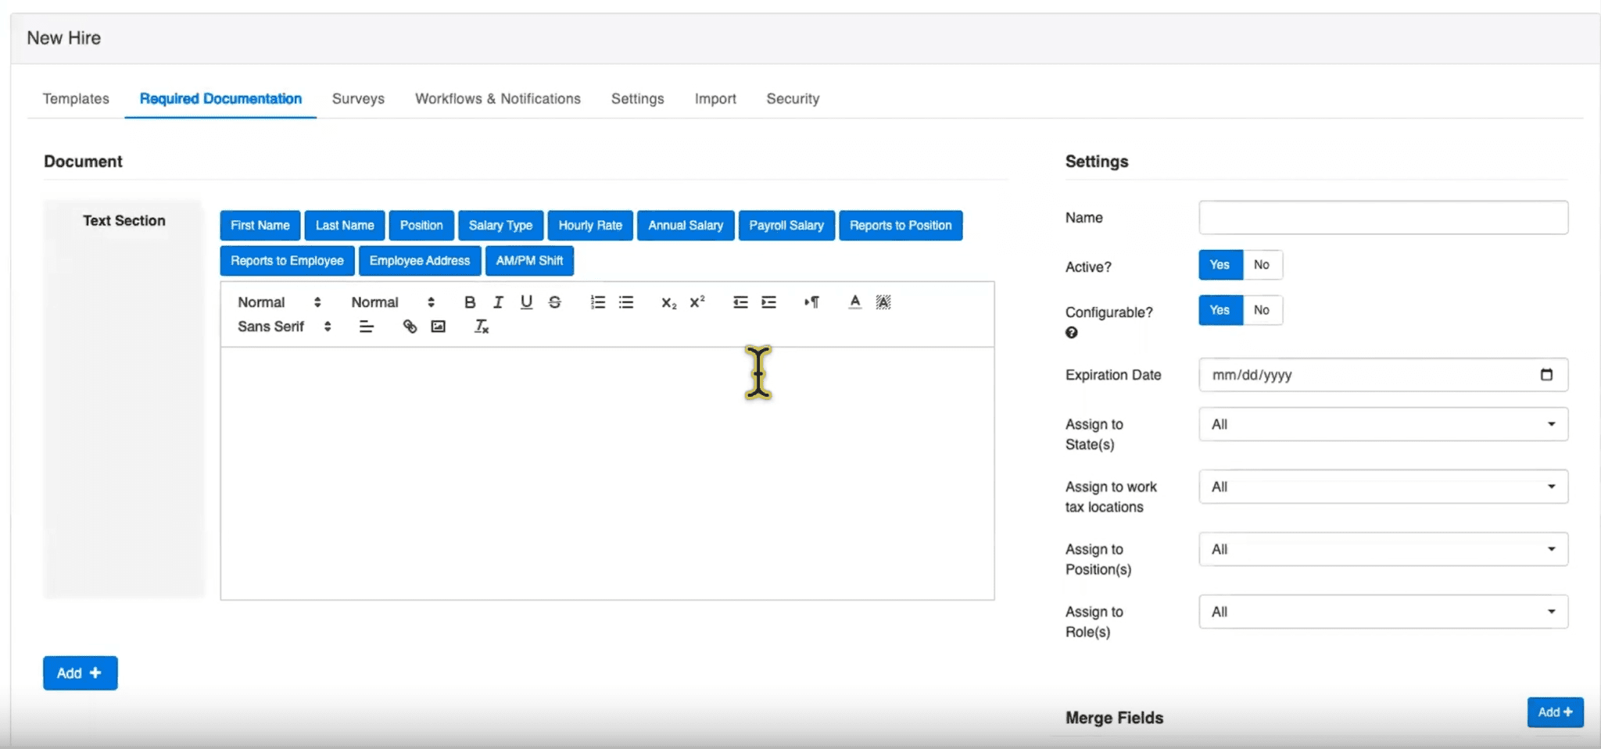Set Active to No
The width and height of the screenshot is (1601, 749).
[1261, 265]
